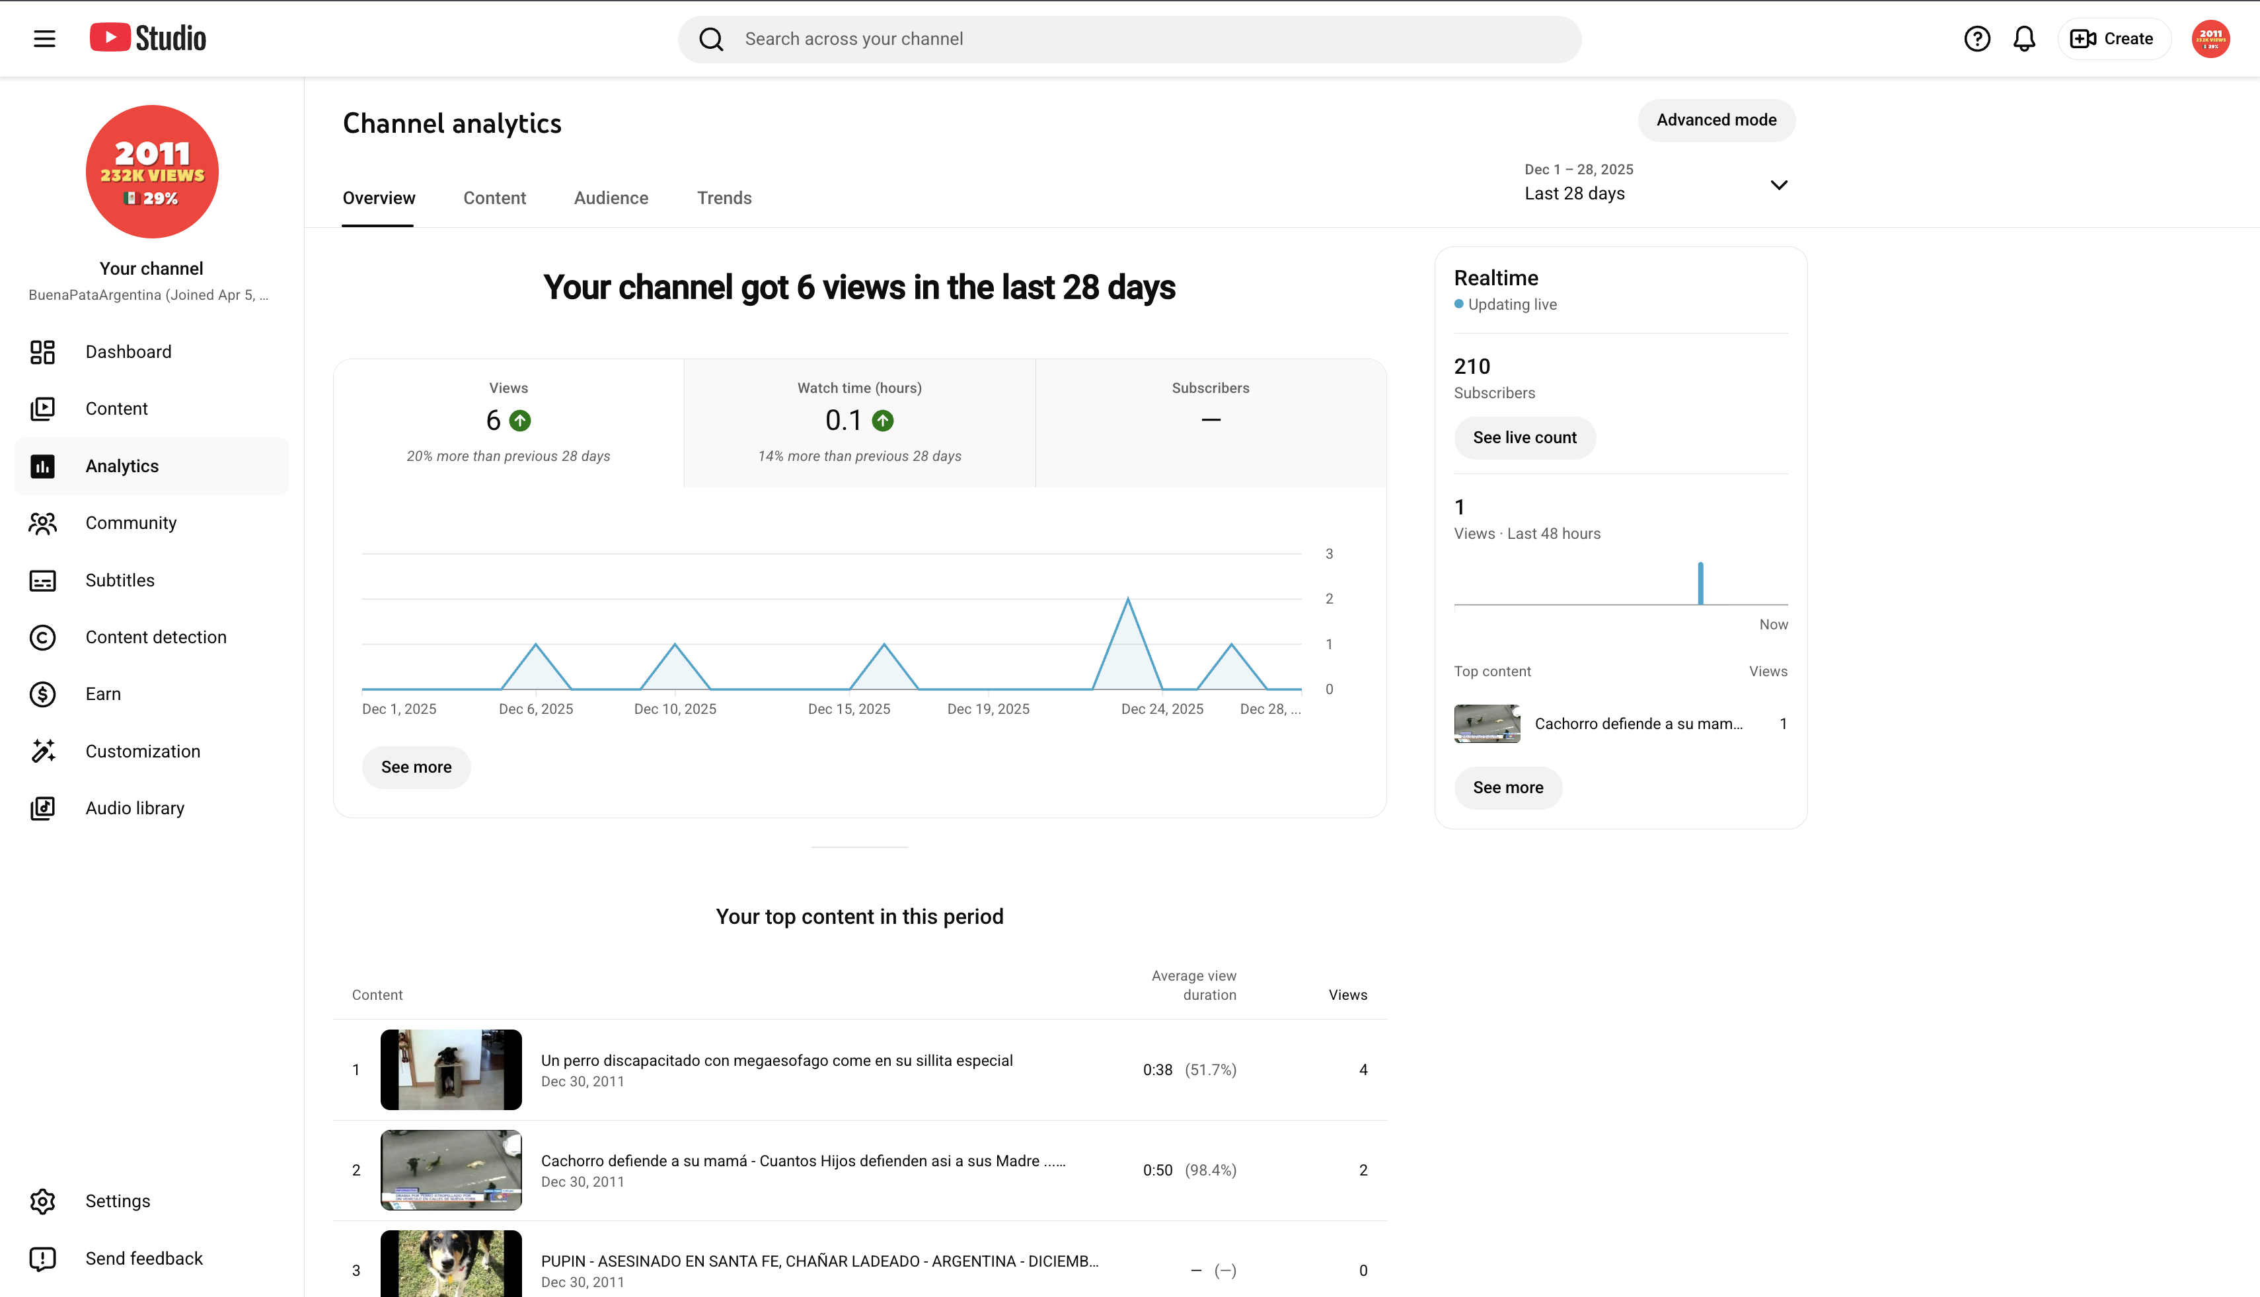Open the Cachorro defiende a su mamá thumbnail
The width and height of the screenshot is (2260, 1297).
tap(451, 1170)
